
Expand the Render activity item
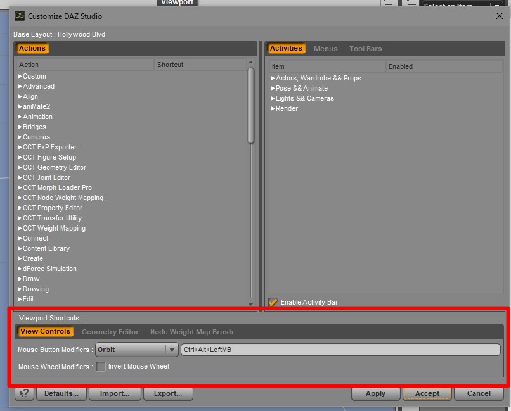point(273,108)
